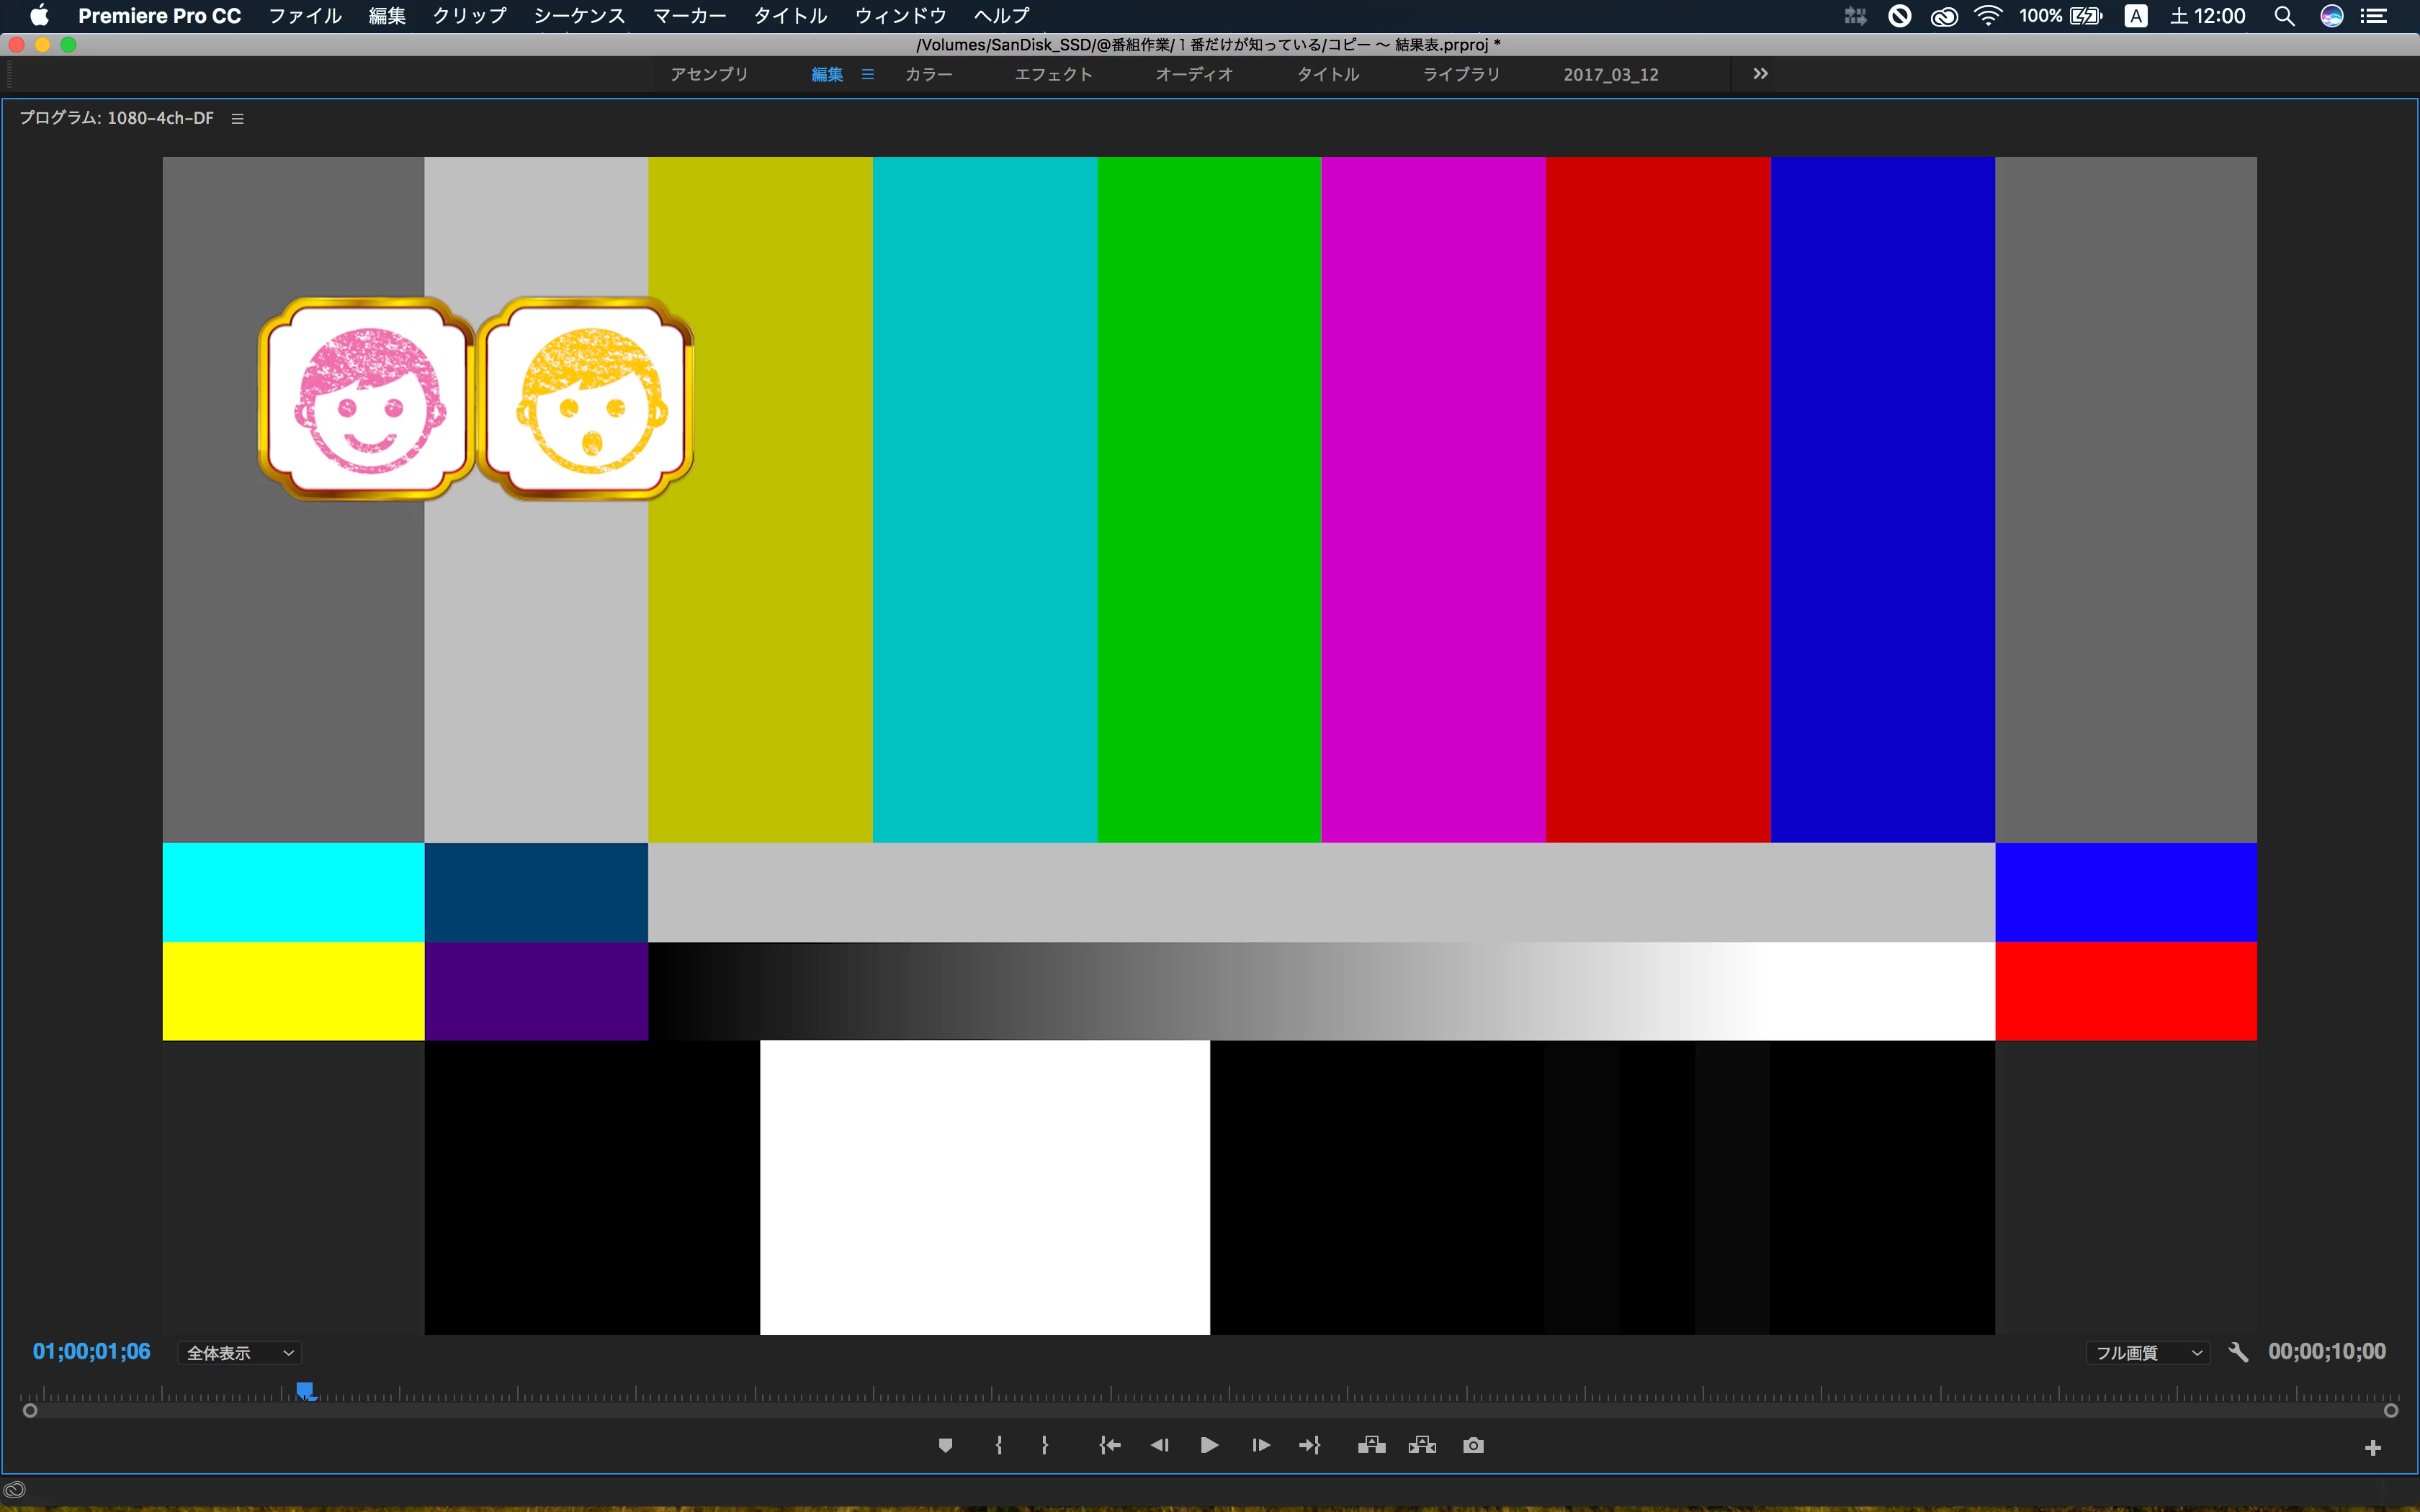The image size is (2420, 1512).
Task: Click the Extract button
Action: 1422,1445
